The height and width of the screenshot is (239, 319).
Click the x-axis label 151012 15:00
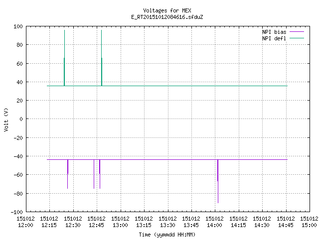(309, 222)
